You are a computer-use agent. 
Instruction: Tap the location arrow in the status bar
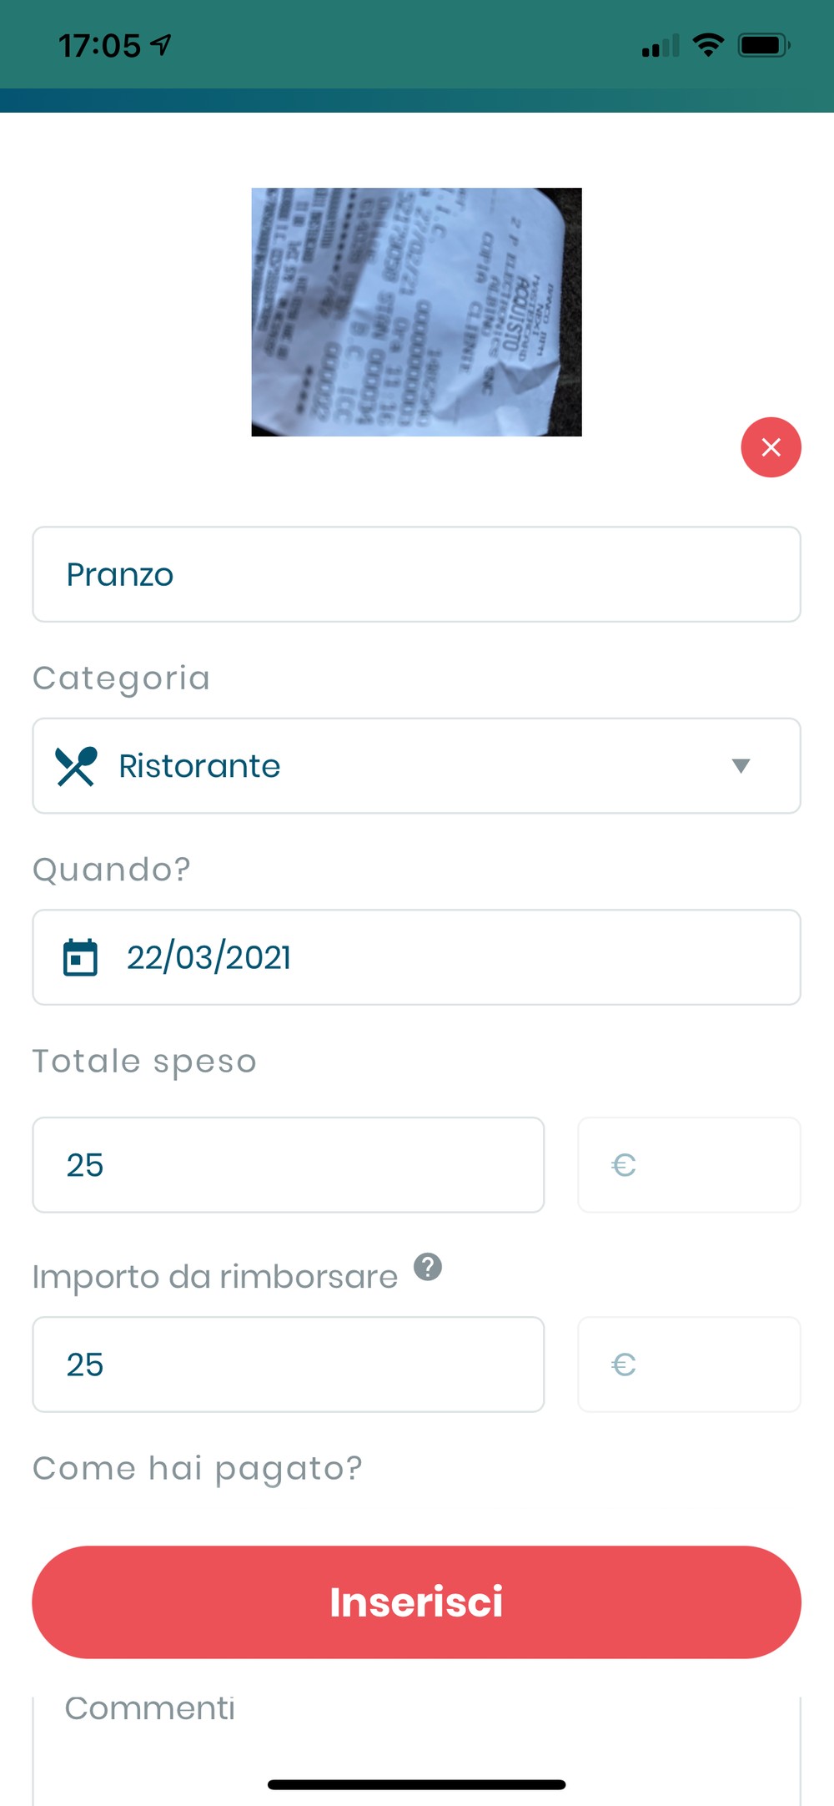(161, 45)
